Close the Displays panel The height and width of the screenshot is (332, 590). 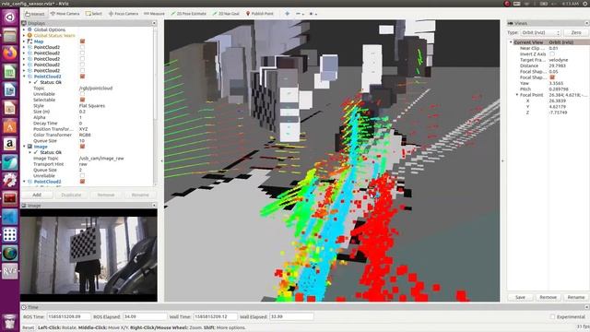tap(154, 23)
